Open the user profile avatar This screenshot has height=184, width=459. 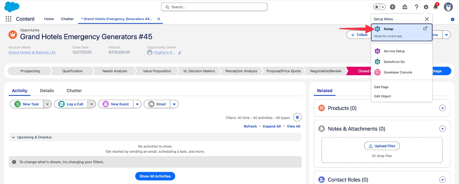(x=448, y=7)
